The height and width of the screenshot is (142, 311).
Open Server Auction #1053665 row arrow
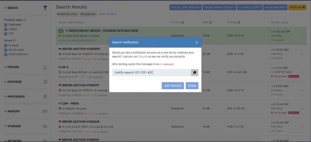pos(302,127)
